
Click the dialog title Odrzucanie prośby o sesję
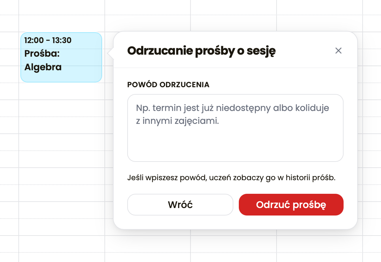point(202,51)
